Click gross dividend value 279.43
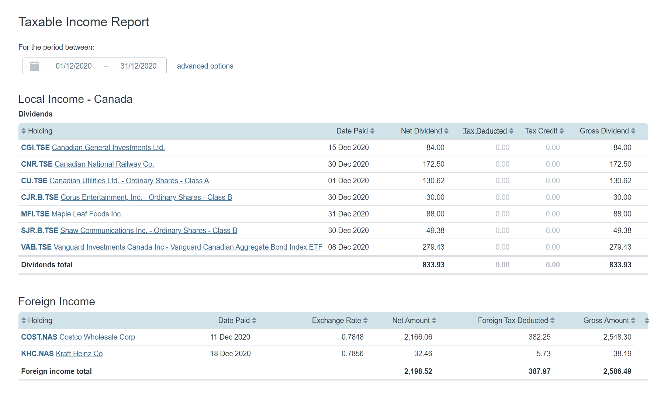The image size is (664, 396). click(x=620, y=247)
